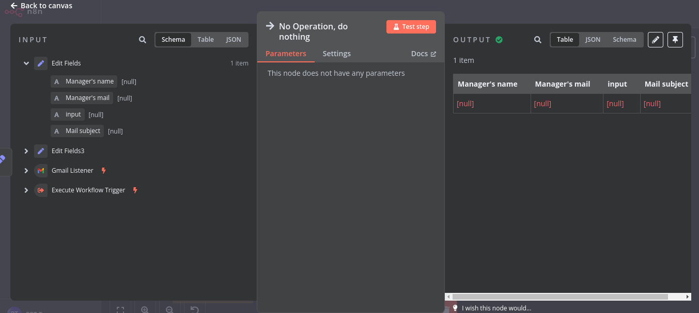Click the green output success checkmark
Image resolution: width=699 pixels, height=313 pixels.
coord(499,40)
